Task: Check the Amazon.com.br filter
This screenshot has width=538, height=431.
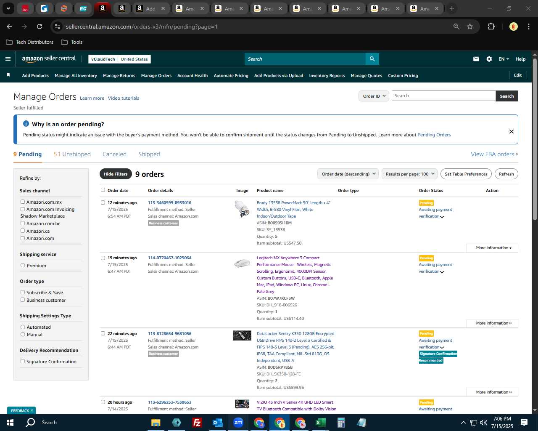Action: coord(23,223)
